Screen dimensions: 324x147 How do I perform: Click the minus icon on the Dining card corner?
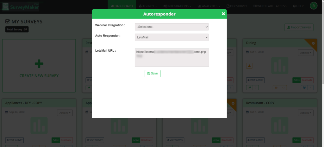[313, 43]
